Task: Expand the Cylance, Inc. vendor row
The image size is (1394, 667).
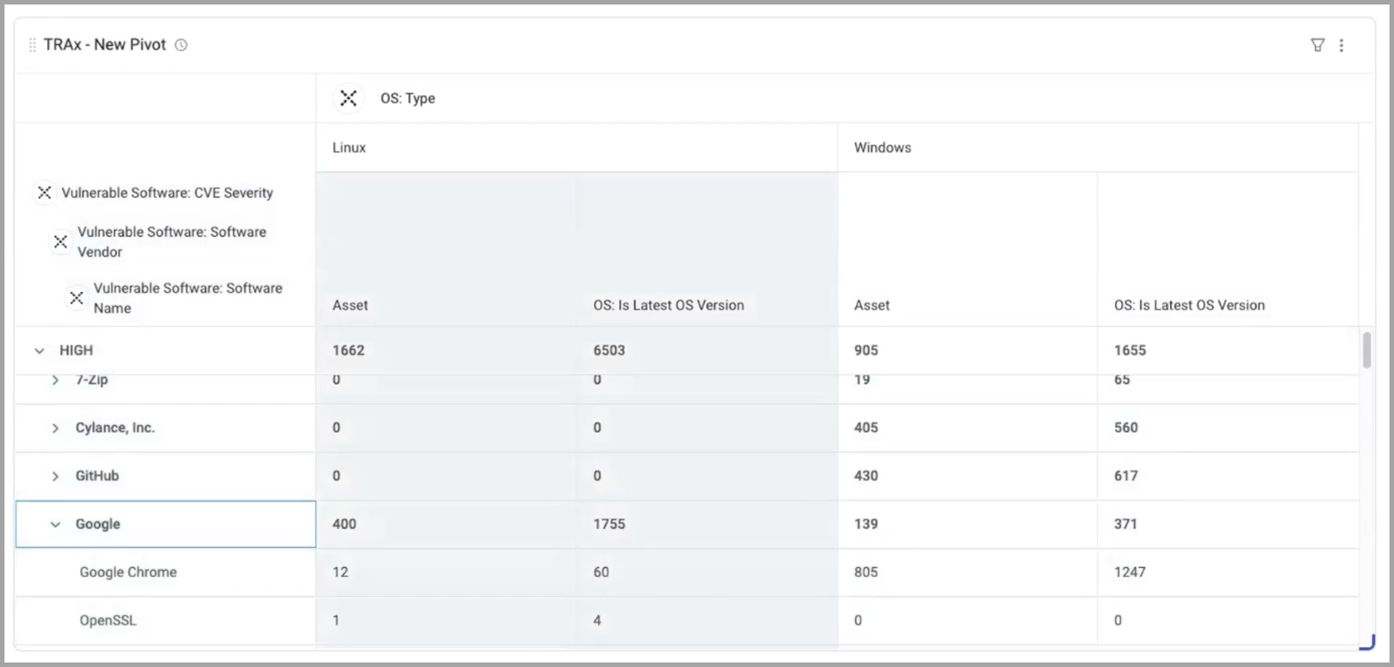Action: [x=55, y=428]
